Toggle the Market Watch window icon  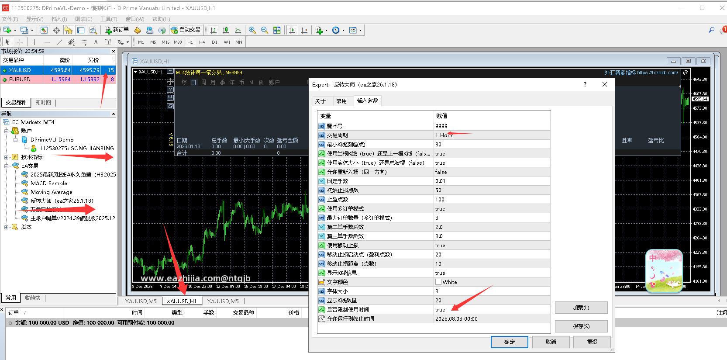coord(44,30)
